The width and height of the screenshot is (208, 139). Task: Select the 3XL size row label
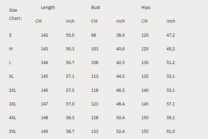13,104
